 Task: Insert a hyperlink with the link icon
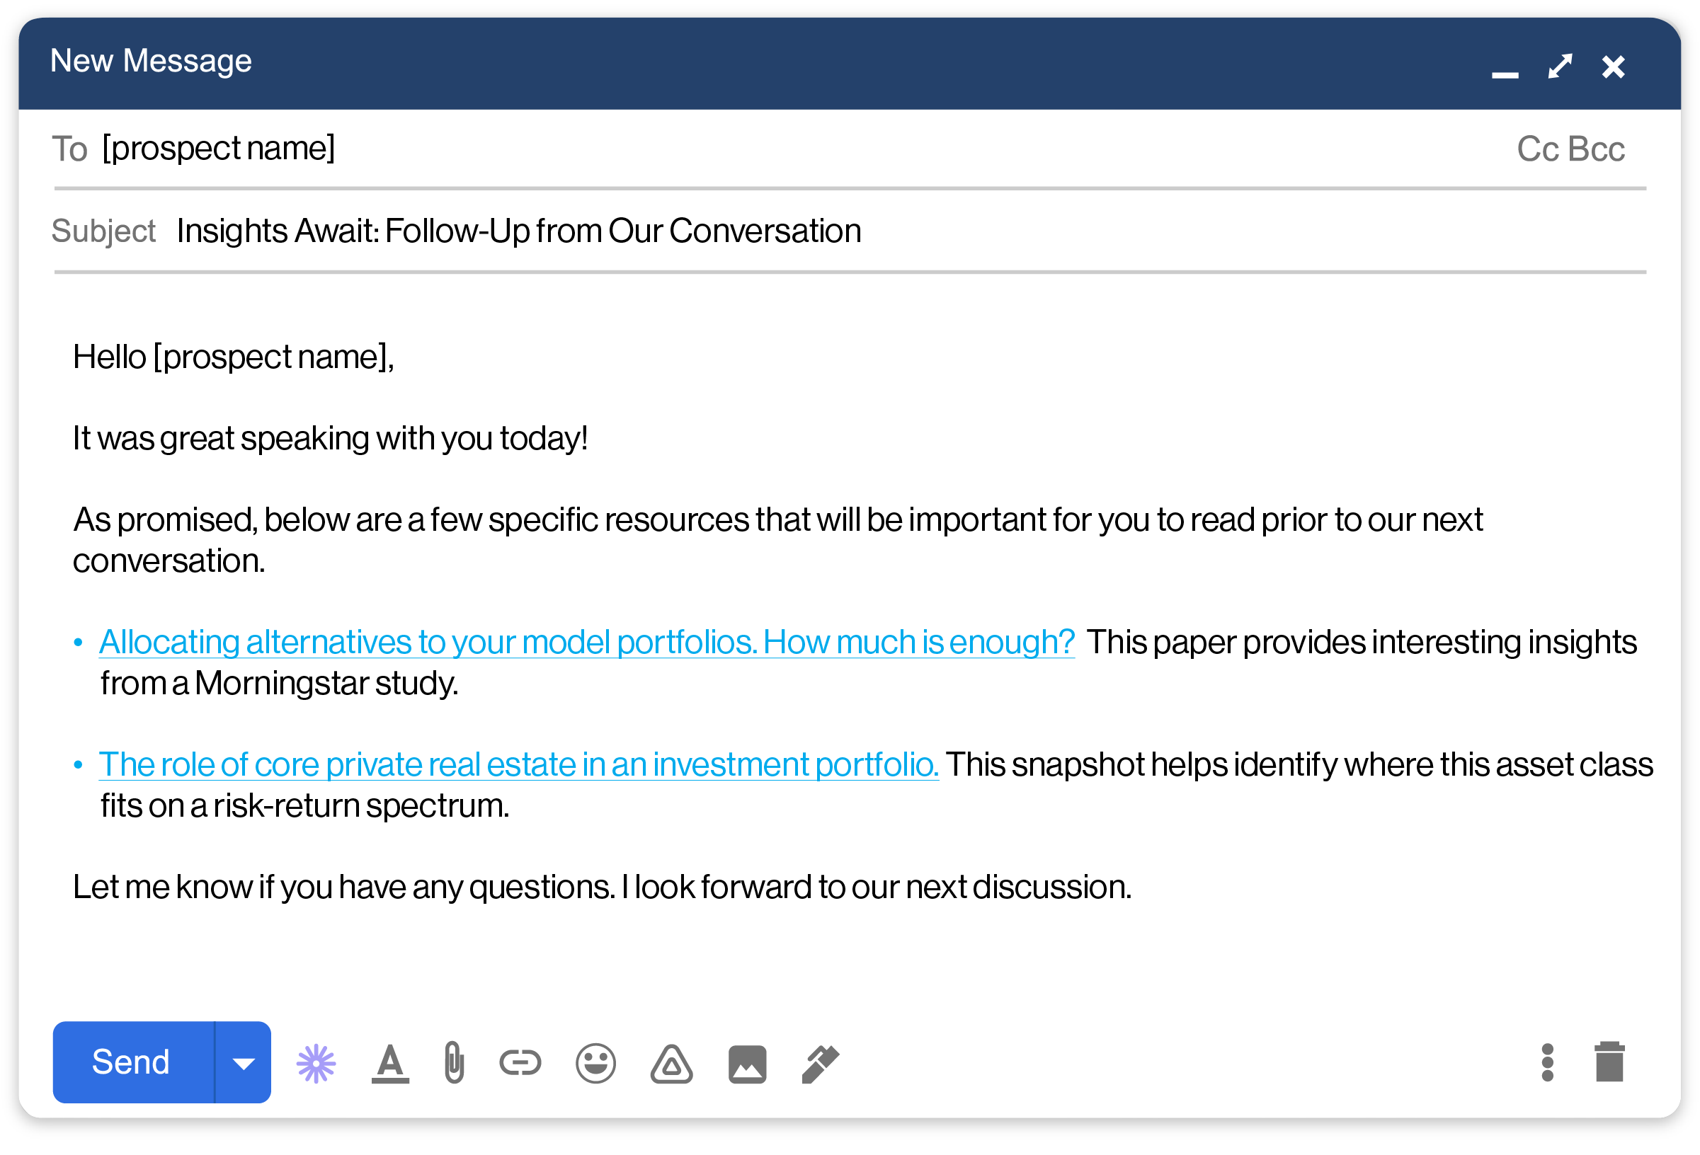[x=521, y=1063]
